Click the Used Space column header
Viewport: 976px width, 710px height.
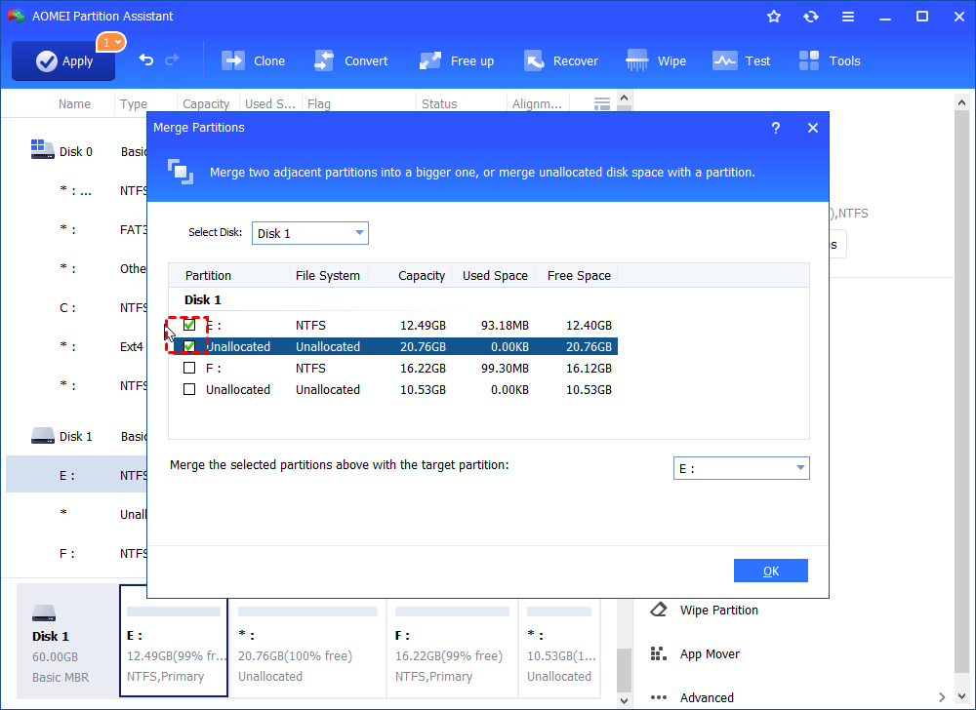click(494, 275)
